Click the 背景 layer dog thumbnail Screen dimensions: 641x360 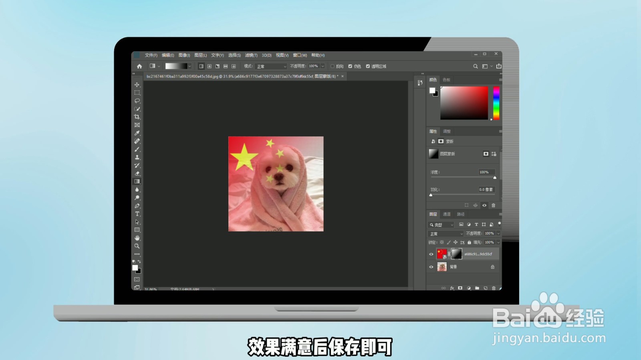coord(442,267)
